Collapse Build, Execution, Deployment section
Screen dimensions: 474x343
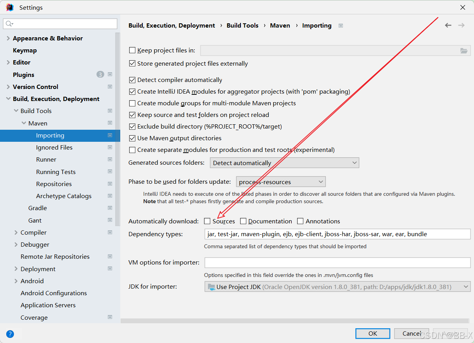pyautogui.click(x=8, y=99)
